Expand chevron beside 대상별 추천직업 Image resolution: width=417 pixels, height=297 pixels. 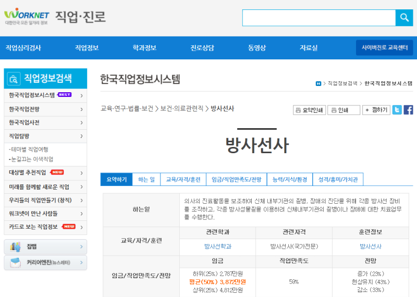pyautogui.click(x=81, y=173)
